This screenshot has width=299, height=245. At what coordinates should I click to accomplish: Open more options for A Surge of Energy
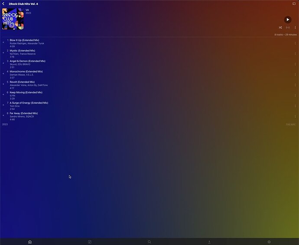[x=295, y=106]
